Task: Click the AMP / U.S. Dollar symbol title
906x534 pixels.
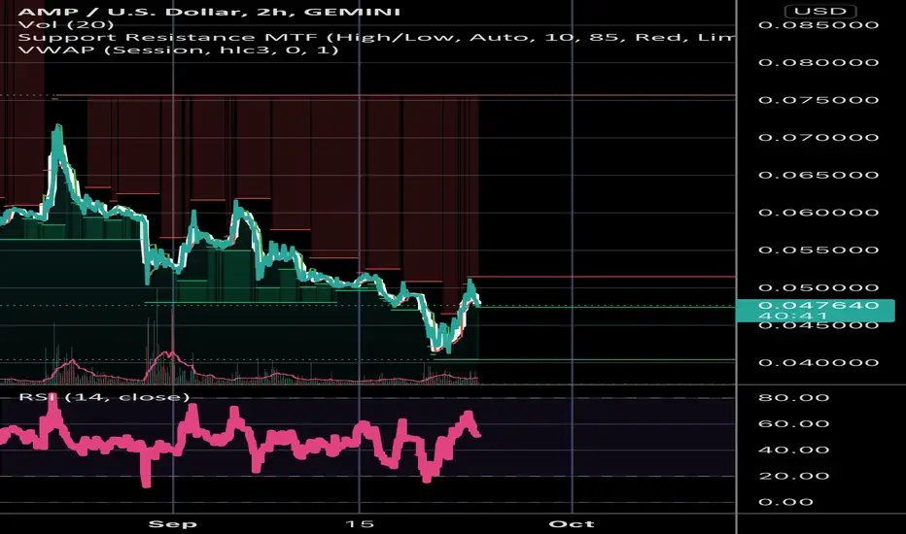Action: (x=209, y=12)
